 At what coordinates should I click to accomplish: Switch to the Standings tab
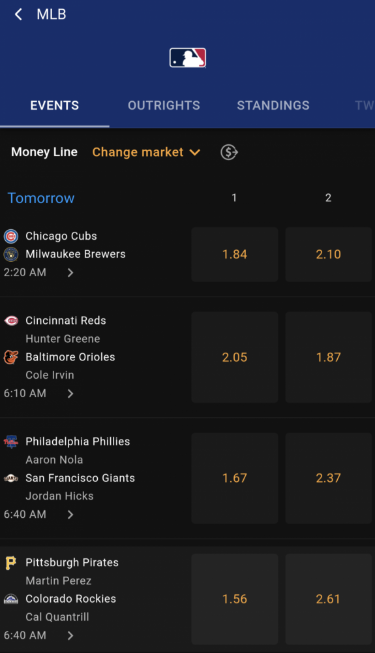(273, 105)
